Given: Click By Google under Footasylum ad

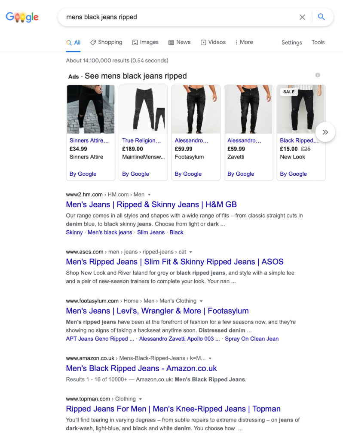Looking at the screenshot, I should pyautogui.click(x=188, y=174).
